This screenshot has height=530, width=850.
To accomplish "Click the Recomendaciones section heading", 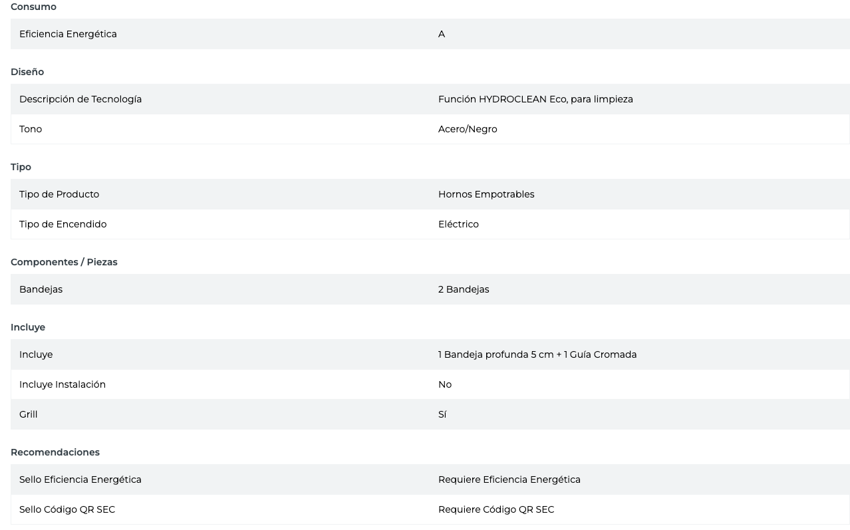I will (x=55, y=452).
